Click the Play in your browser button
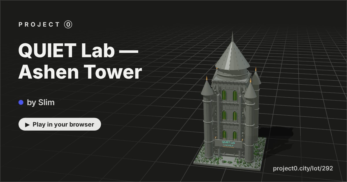Screen dimensions: 347x182 pos(60,125)
